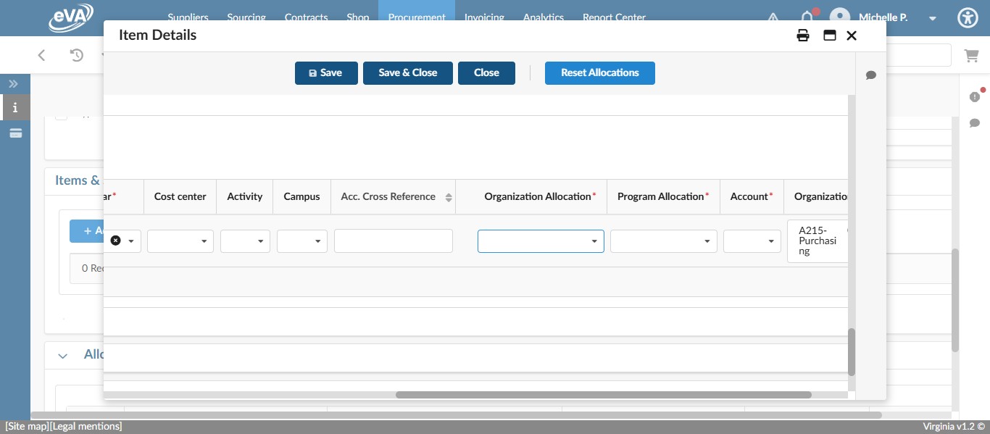Go to the Sourcing menu
990x434 pixels.
(246, 17)
